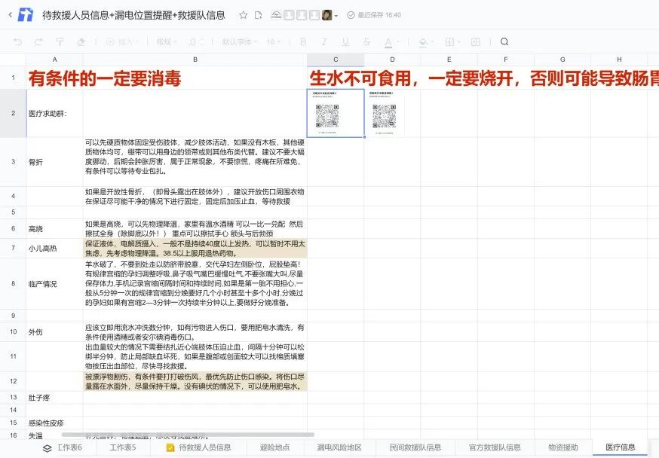The width and height of the screenshot is (659, 458).
Task: Select column B header
Action: coord(195,60)
